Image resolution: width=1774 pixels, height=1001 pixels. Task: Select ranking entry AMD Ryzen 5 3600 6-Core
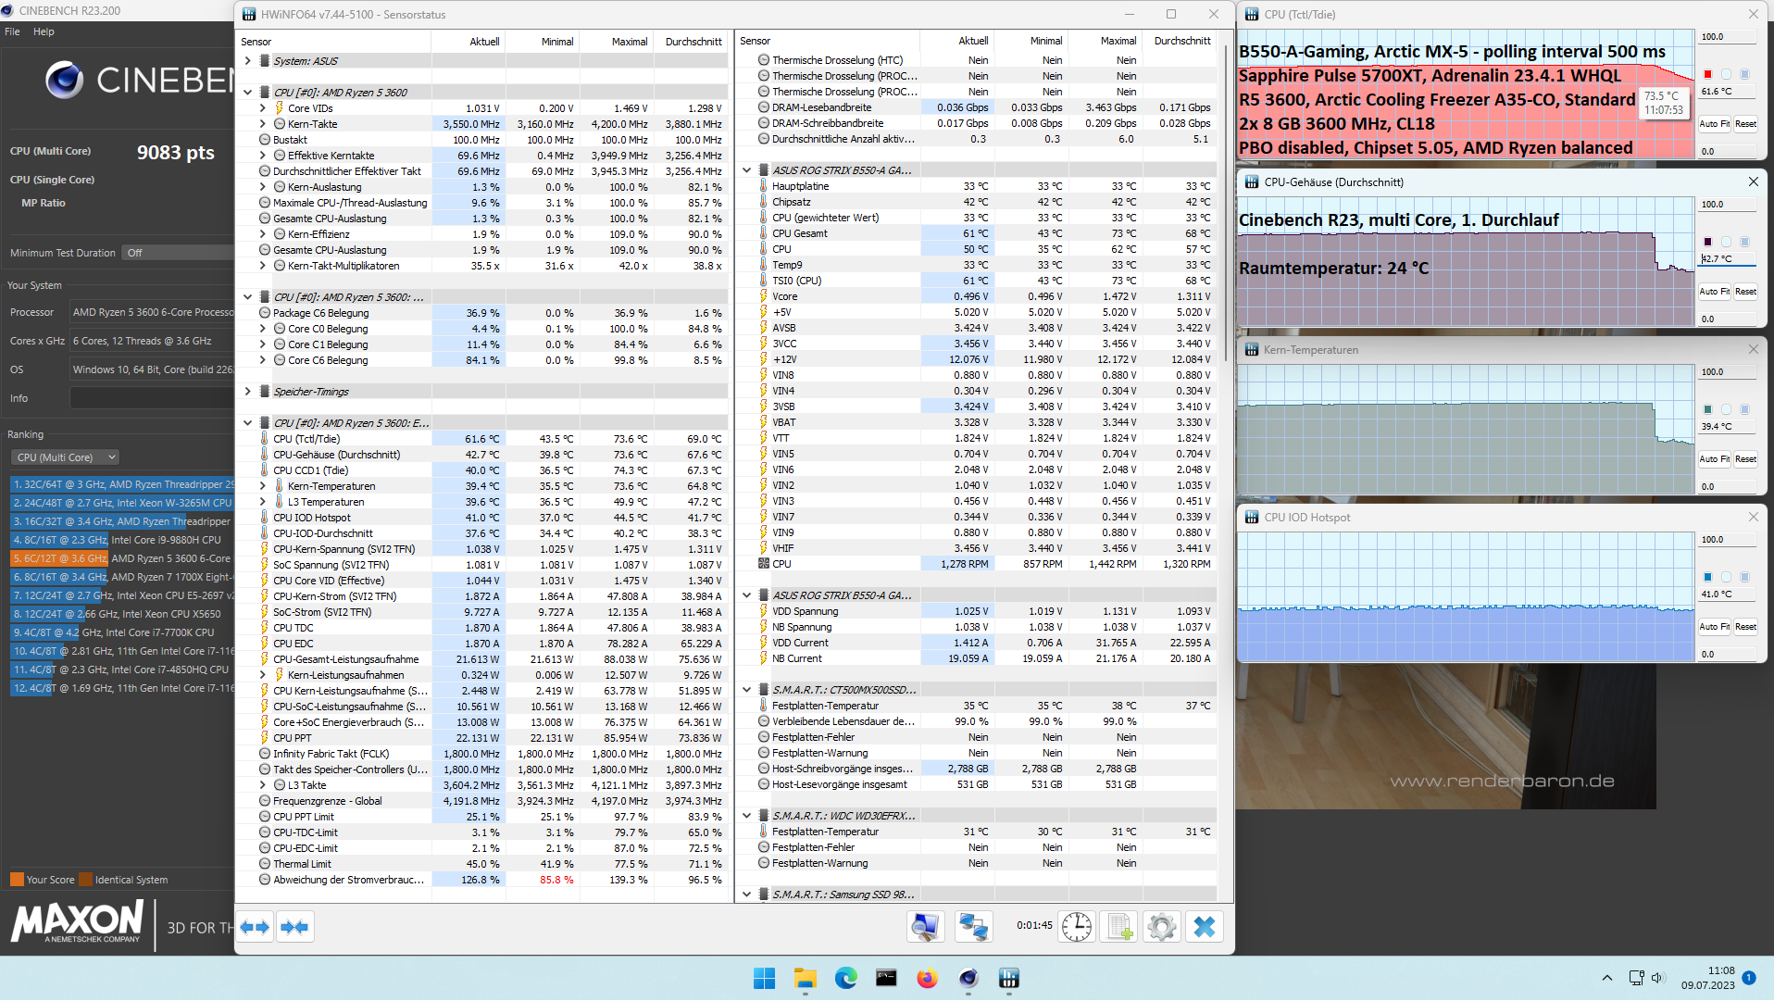tap(122, 558)
